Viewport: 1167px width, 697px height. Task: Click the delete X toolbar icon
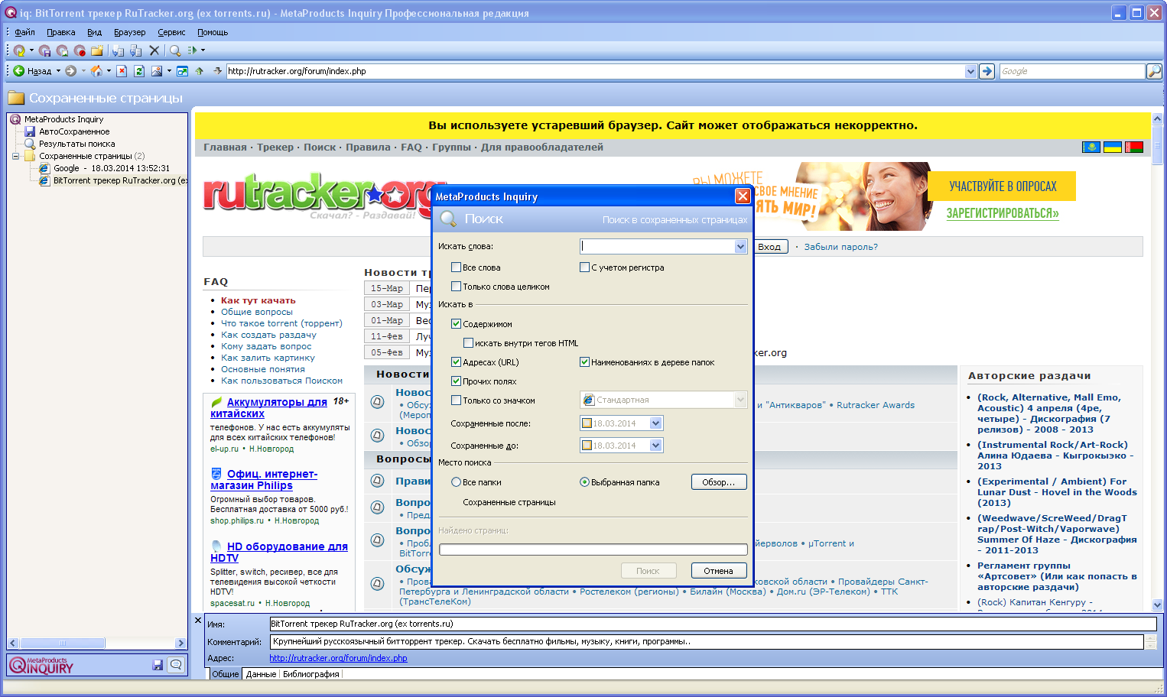pyautogui.click(x=154, y=50)
